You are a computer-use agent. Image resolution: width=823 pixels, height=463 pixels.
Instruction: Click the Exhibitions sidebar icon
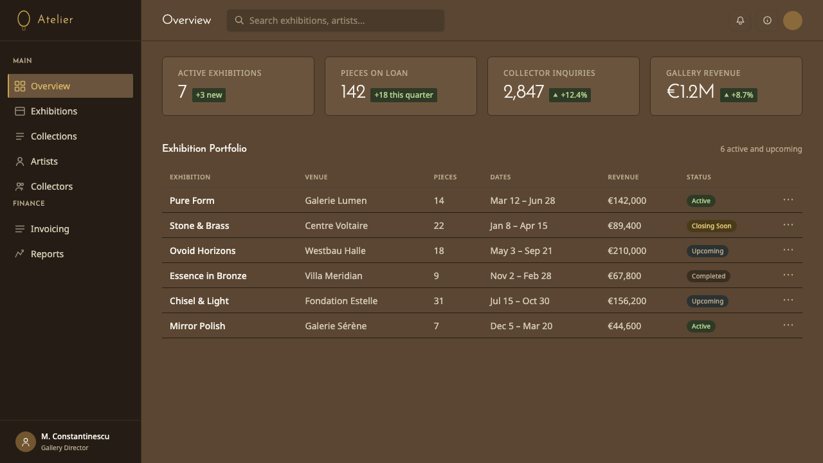click(x=20, y=111)
